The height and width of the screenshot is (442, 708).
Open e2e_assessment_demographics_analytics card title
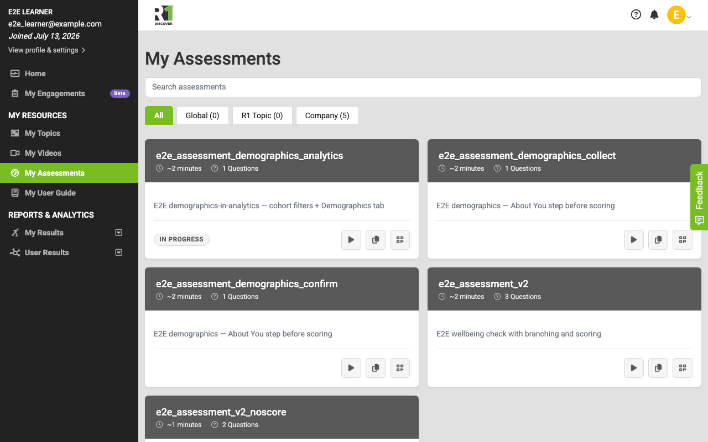click(249, 156)
